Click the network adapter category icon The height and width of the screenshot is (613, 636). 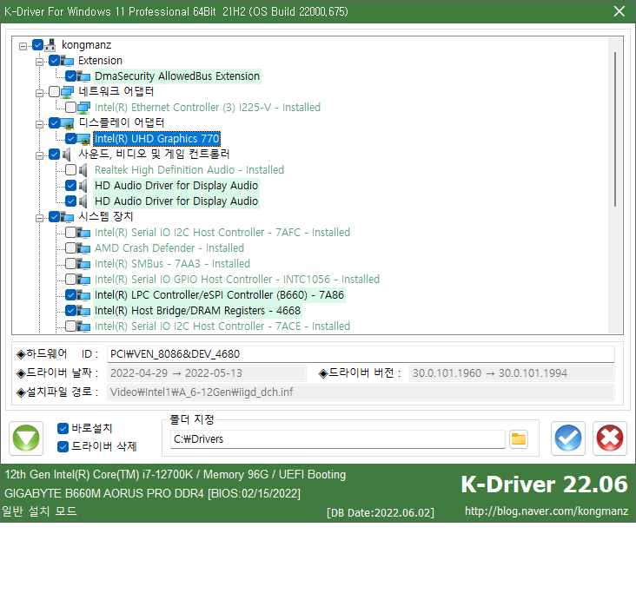click(67, 92)
